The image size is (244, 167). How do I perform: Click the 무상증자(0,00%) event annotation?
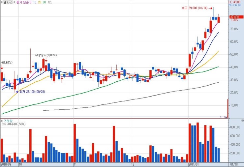pos(46,55)
